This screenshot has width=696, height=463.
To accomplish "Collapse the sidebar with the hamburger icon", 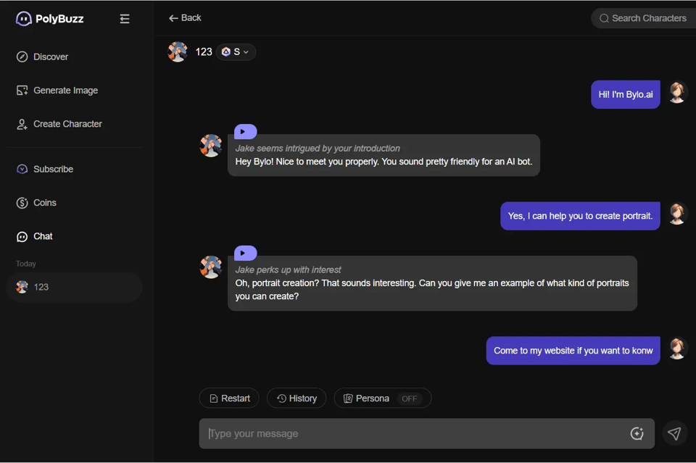I will point(124,19).
